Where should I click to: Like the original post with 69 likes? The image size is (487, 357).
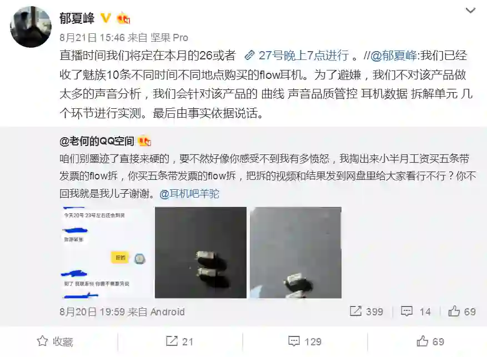(x=462, y=311)
